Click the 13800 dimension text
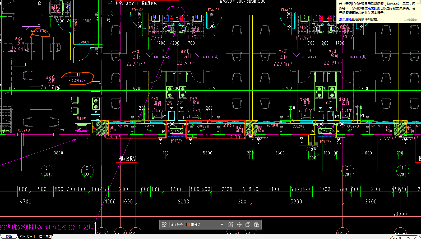Image resolution: width=421 pixels, height=239 pixels. pos(57,153)
